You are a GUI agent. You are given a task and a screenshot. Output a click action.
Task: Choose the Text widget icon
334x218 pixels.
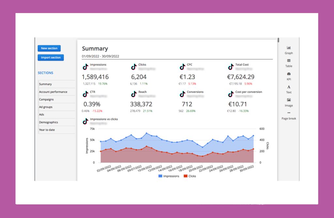(x=289, y=87)
